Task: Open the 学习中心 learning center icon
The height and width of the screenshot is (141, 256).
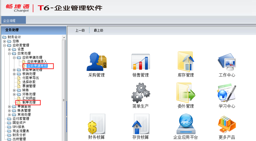Action: click(227, 93)
